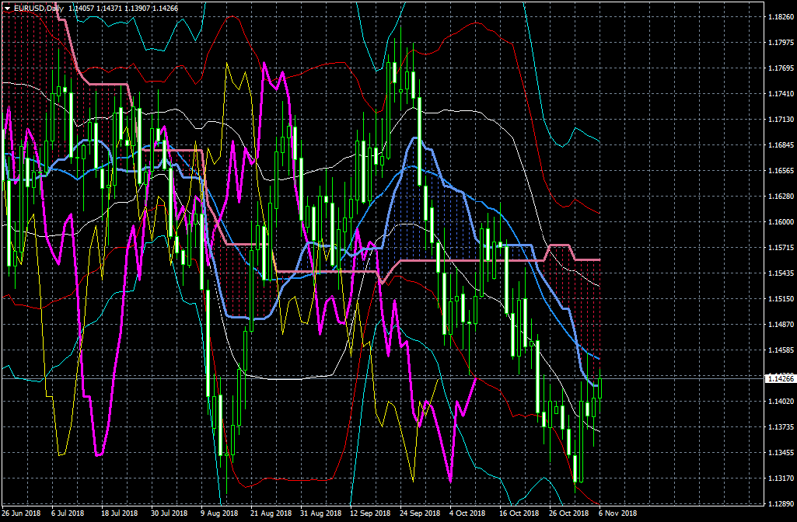Click the current price label 1.14266
This screenshot has width=797, height=522.
click(x=781, y=378)
